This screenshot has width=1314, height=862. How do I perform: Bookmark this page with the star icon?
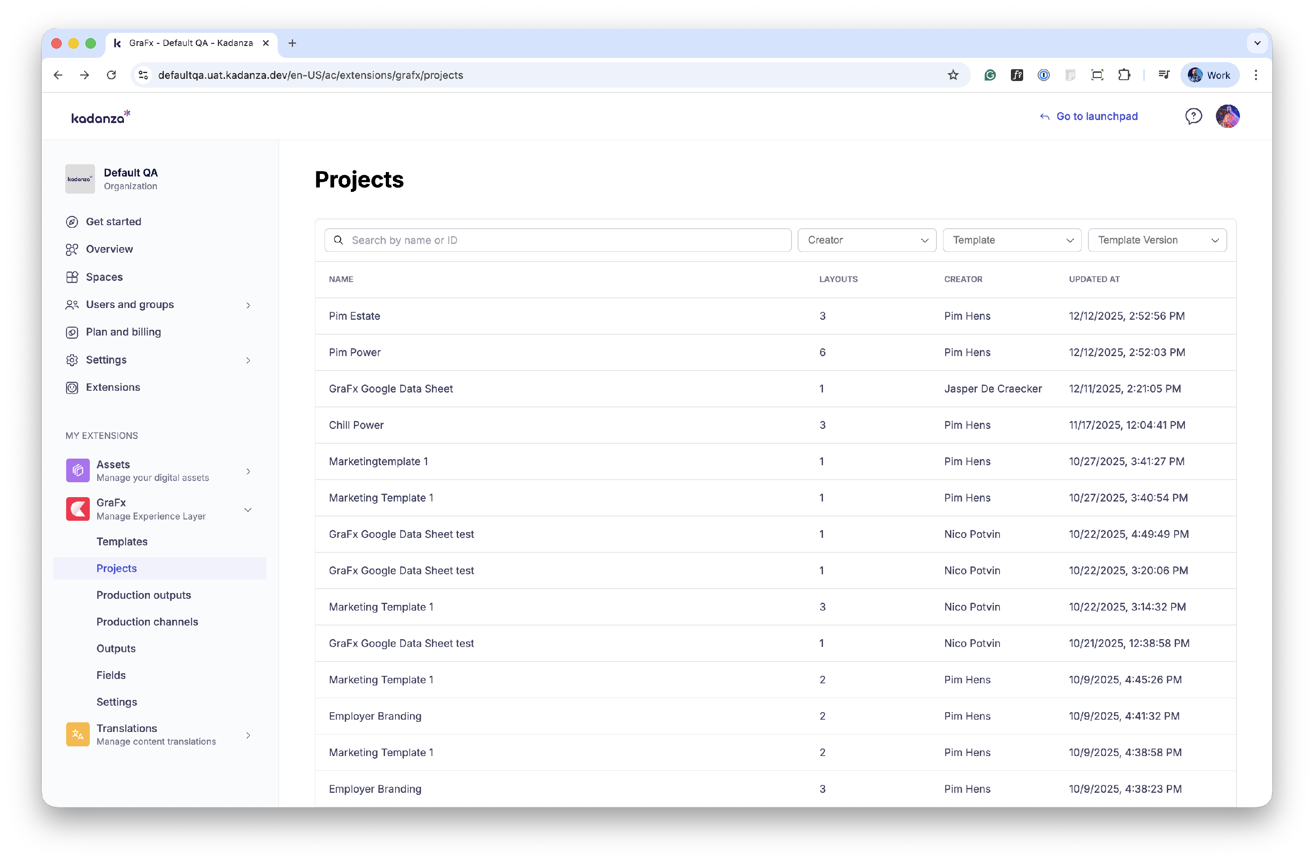953,75
